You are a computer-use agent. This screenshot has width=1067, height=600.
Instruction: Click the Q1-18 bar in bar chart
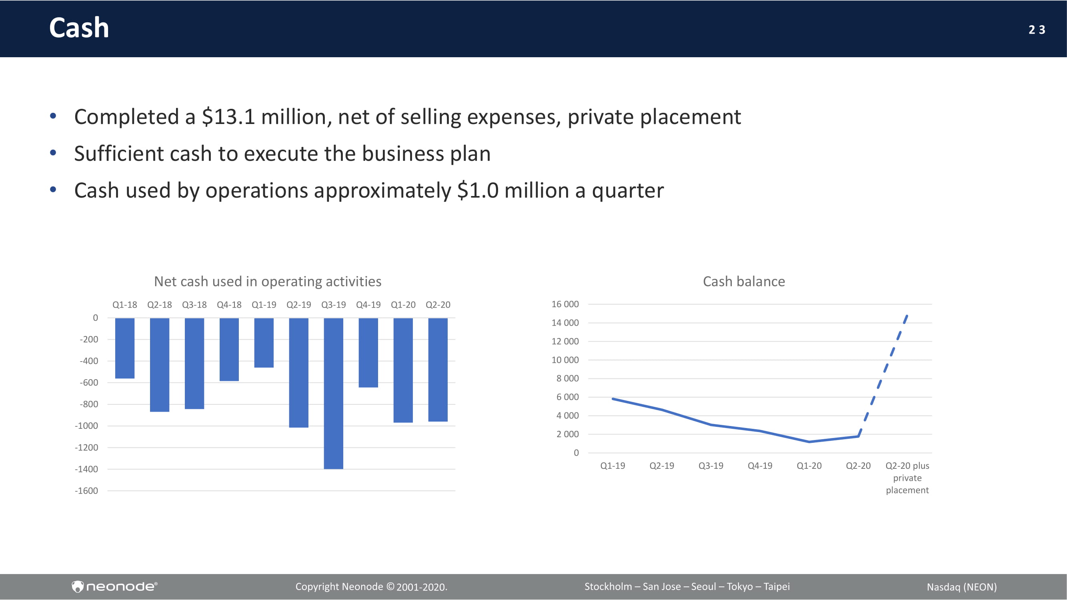(125, 348)
